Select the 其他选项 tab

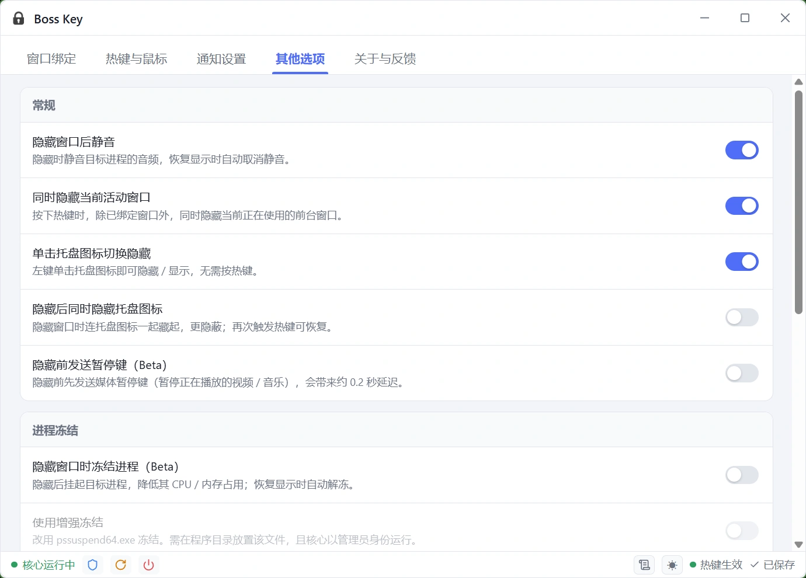pyautogui.click(x=300, y=58)
